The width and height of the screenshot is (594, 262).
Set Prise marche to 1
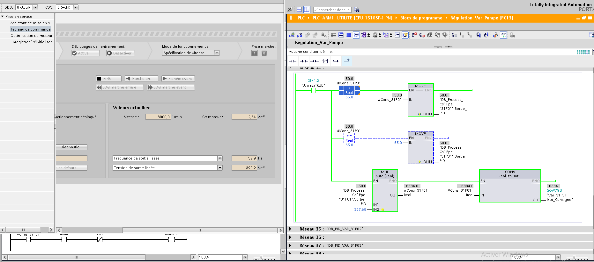click(x=255, y=53)
